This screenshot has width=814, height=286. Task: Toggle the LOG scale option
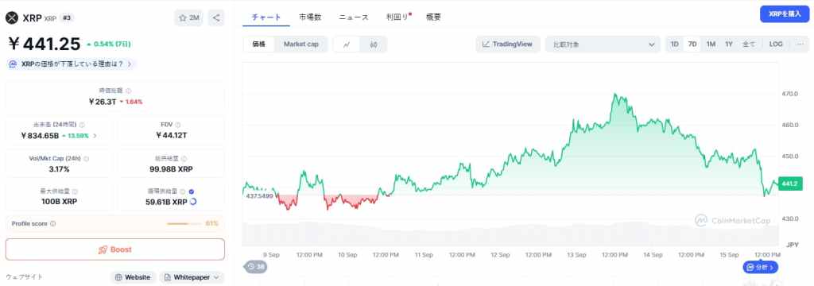coord(776,44)
